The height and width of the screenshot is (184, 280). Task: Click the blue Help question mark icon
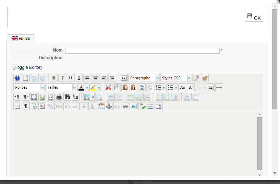coord(17,78)
